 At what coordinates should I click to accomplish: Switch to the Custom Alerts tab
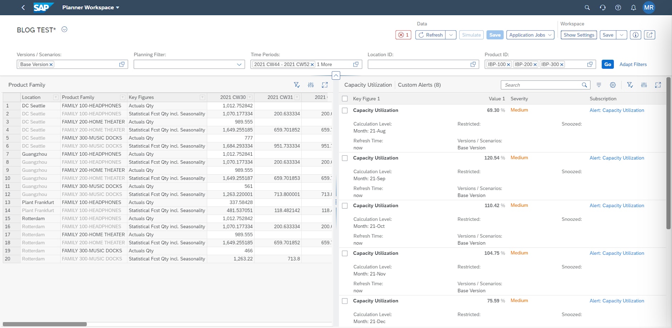(x=419, y=85)
